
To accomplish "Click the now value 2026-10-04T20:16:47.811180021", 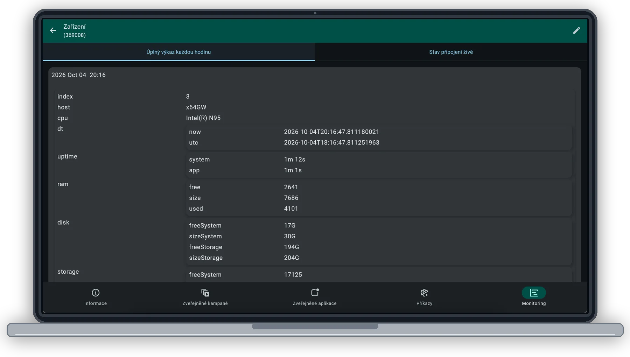I will coord(331,132).
